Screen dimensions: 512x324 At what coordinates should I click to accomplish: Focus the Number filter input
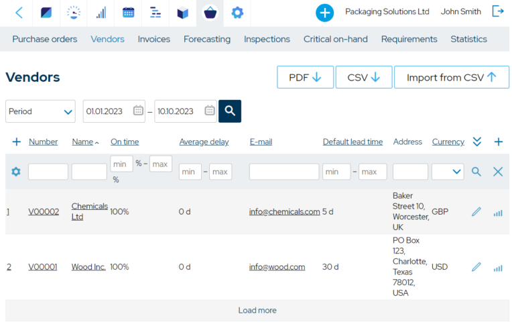point(48,172)
